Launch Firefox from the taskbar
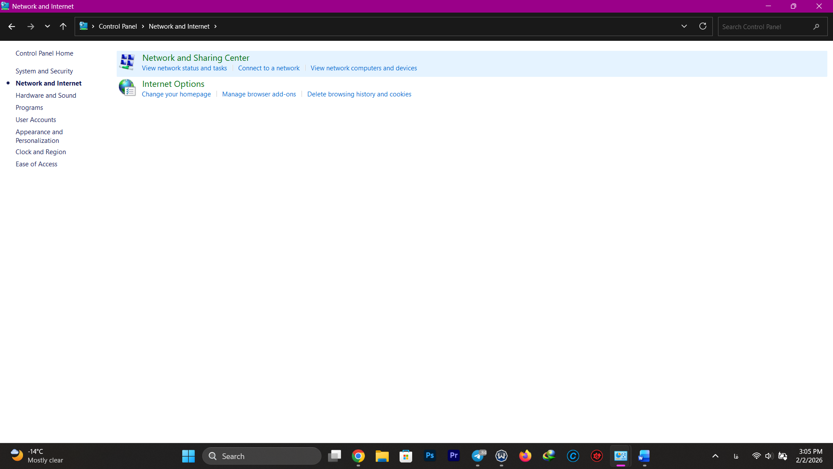 [x=525, y=456]
